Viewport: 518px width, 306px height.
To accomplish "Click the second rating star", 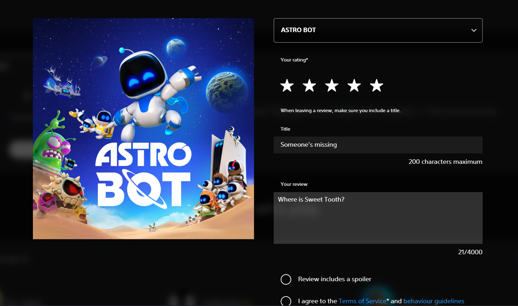I will tap(309, 86).
